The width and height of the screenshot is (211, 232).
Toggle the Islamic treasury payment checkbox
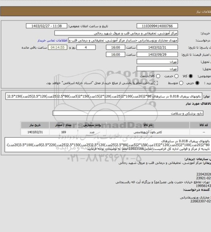(x=156, y=83)
